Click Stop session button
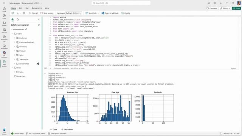 tap(47, 13)
